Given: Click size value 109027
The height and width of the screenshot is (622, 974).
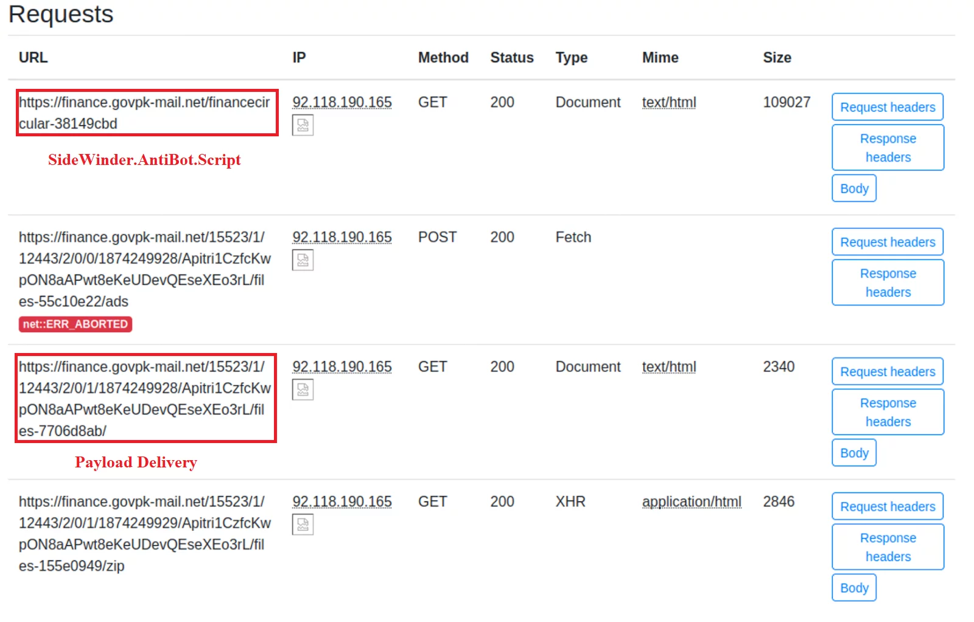Looking at the screenshot, I should (x=787, y=102).
